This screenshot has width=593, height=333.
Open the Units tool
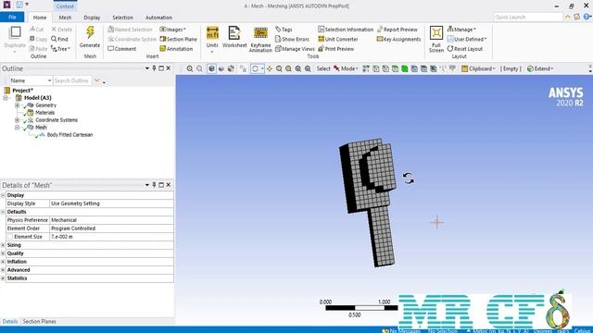click(212, 38)
